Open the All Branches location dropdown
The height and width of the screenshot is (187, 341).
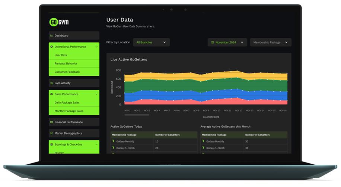click(152, 42)
